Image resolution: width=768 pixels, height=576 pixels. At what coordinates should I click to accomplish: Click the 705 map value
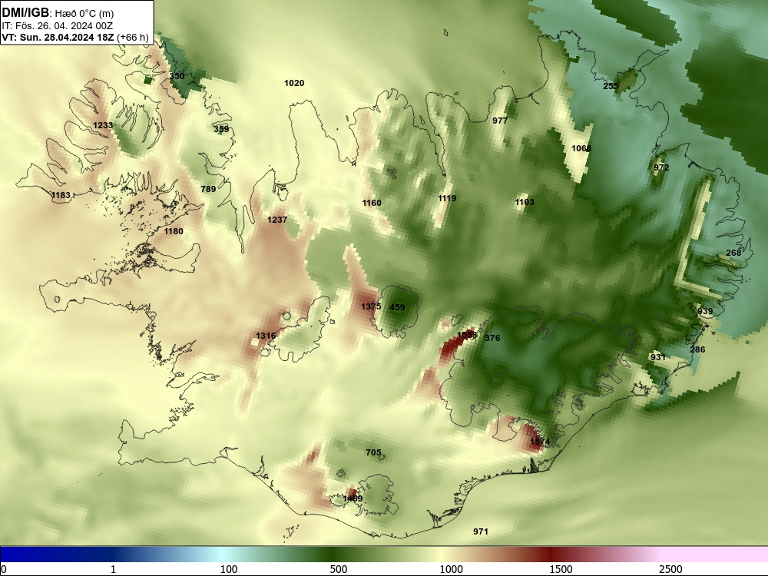point(373,452)
